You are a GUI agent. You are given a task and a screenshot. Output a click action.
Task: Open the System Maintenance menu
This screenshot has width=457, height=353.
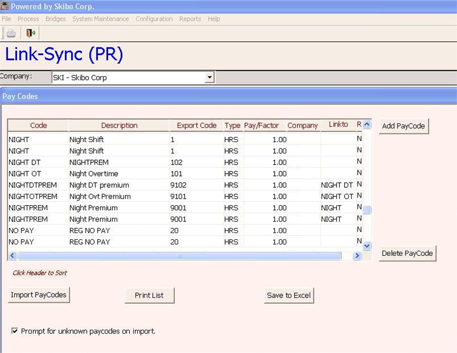tap(101, 19)
